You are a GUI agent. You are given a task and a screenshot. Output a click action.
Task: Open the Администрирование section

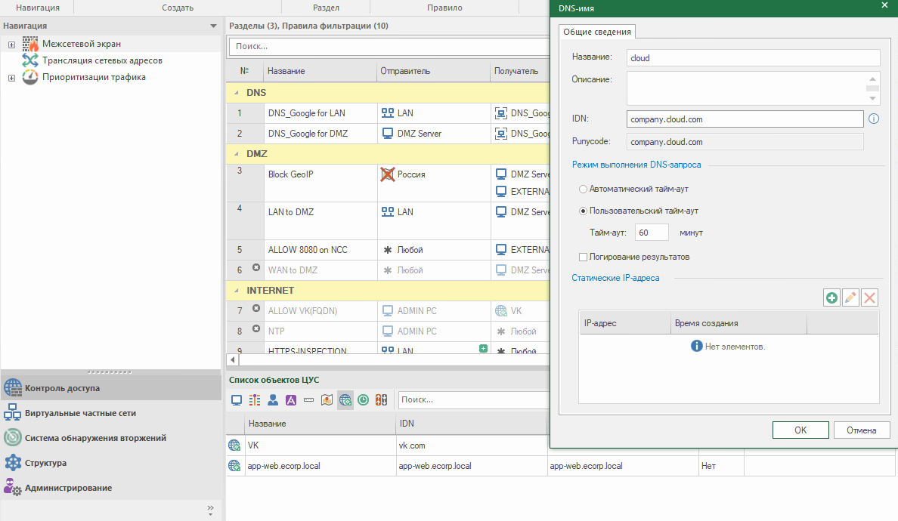pos(110,488)
